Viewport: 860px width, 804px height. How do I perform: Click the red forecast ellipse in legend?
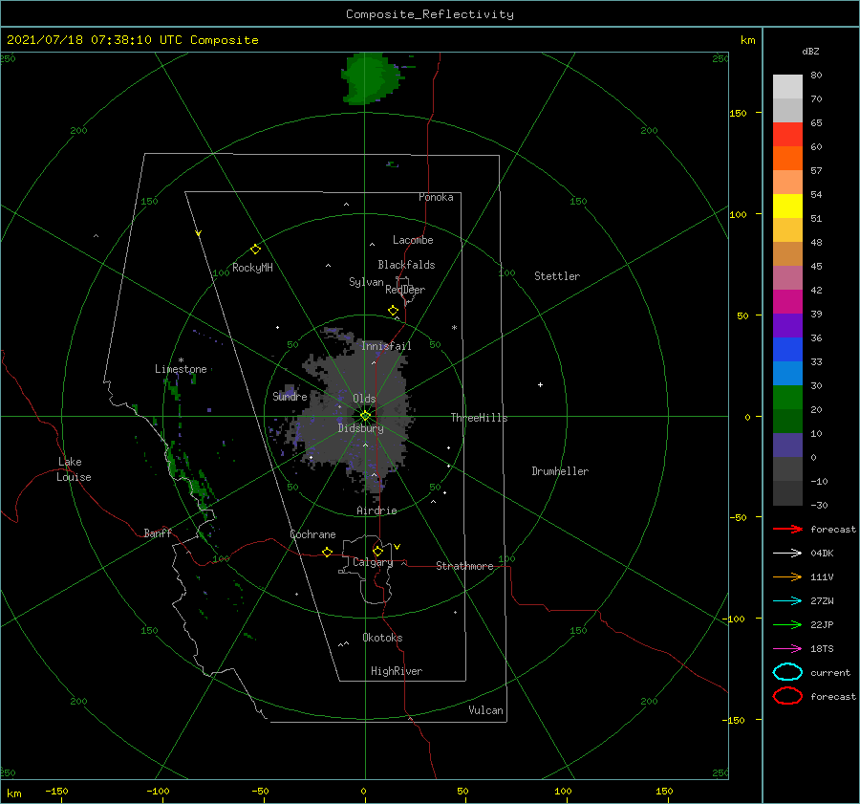pos(787,696)
